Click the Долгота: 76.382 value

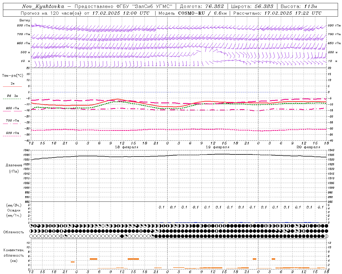click(x=202, y=6)
